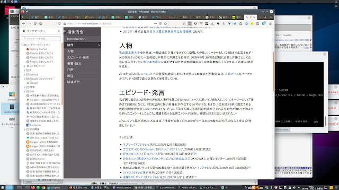Open the Amazon bookmark entry
The width and height of the screenshot is (339, 190).
43,100
